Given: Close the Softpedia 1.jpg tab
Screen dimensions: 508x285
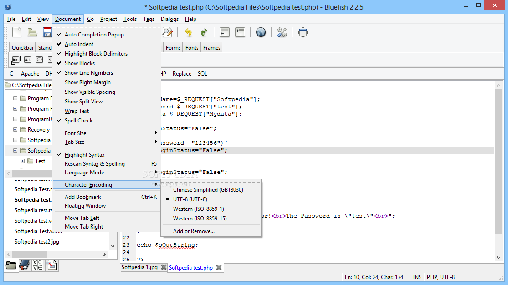Looking at the screenshot, I should tap(164, 267).
